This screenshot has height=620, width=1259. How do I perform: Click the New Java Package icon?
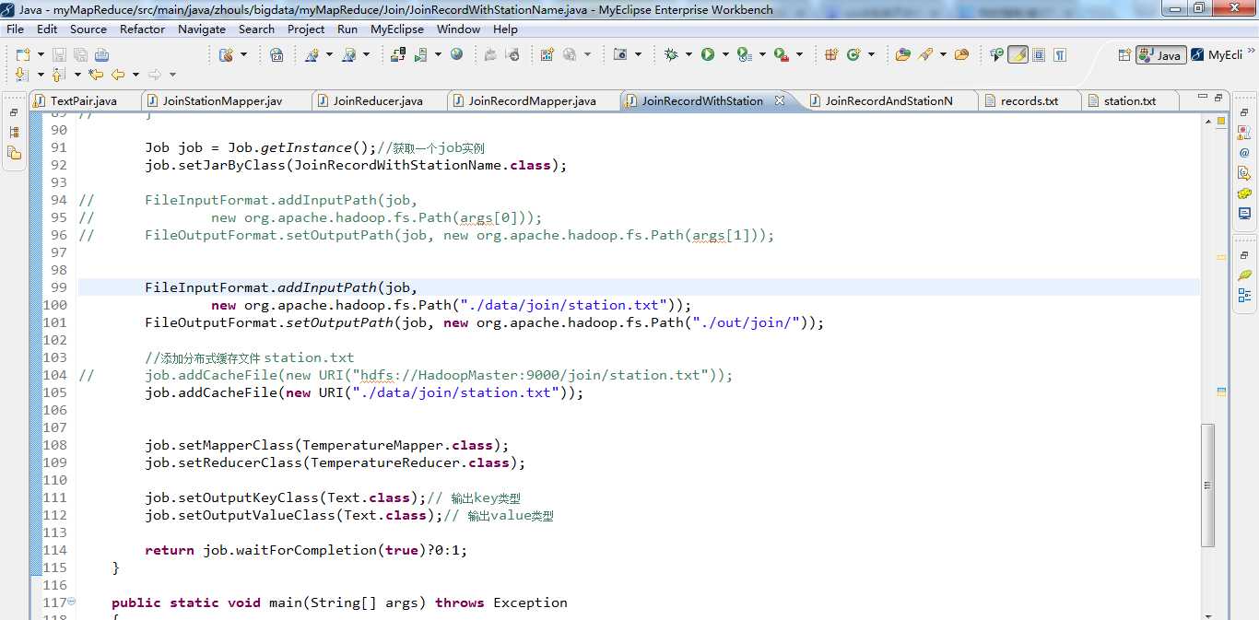831,54
